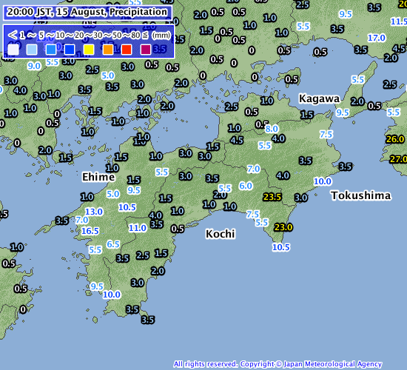
Task: Click the 16.5 precipitation value in Ehime
Action: click(x=90, y=231)
